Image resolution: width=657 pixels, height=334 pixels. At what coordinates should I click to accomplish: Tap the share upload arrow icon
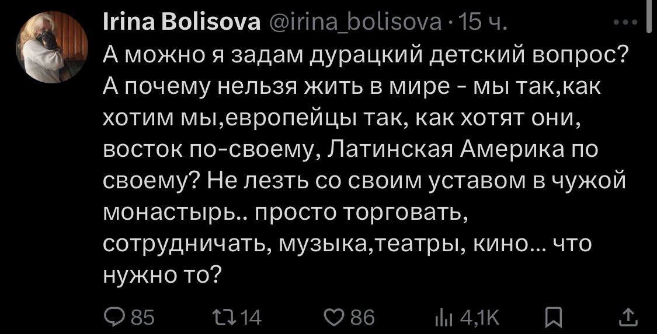pos(628,317)
